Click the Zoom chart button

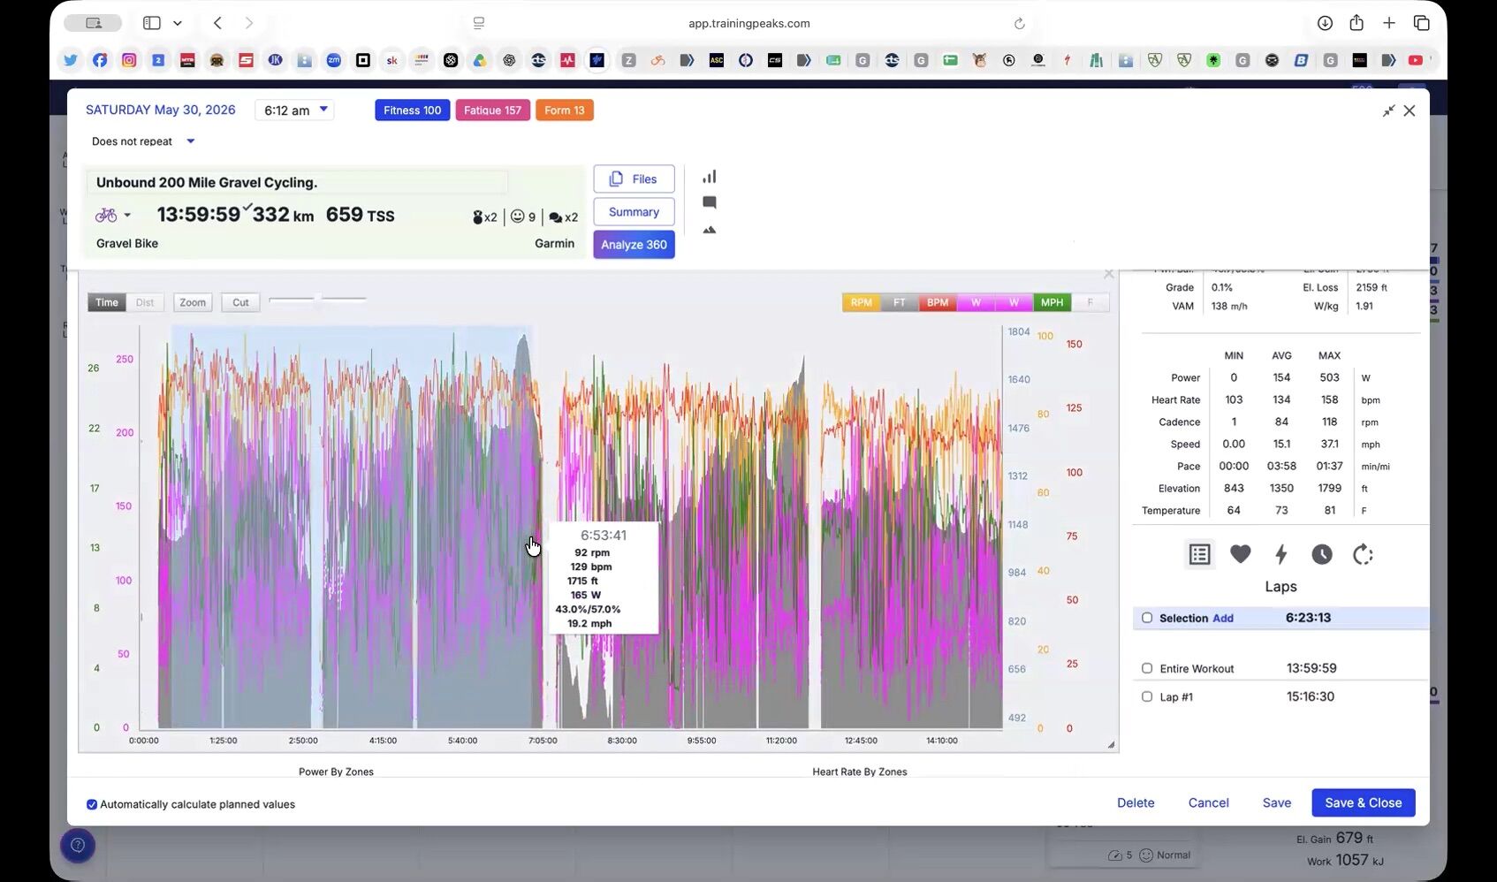coord(193,302)
